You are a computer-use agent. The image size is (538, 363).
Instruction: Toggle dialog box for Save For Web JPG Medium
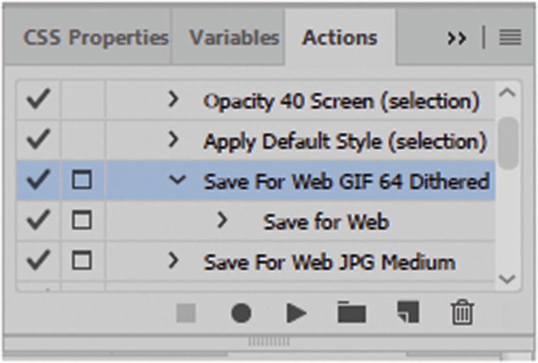[82, 261]
